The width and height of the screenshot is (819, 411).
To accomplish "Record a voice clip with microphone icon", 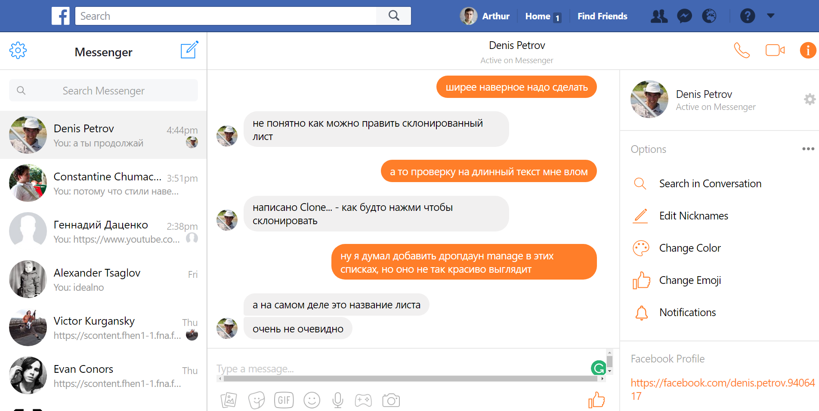I will (x=338, y=400).
